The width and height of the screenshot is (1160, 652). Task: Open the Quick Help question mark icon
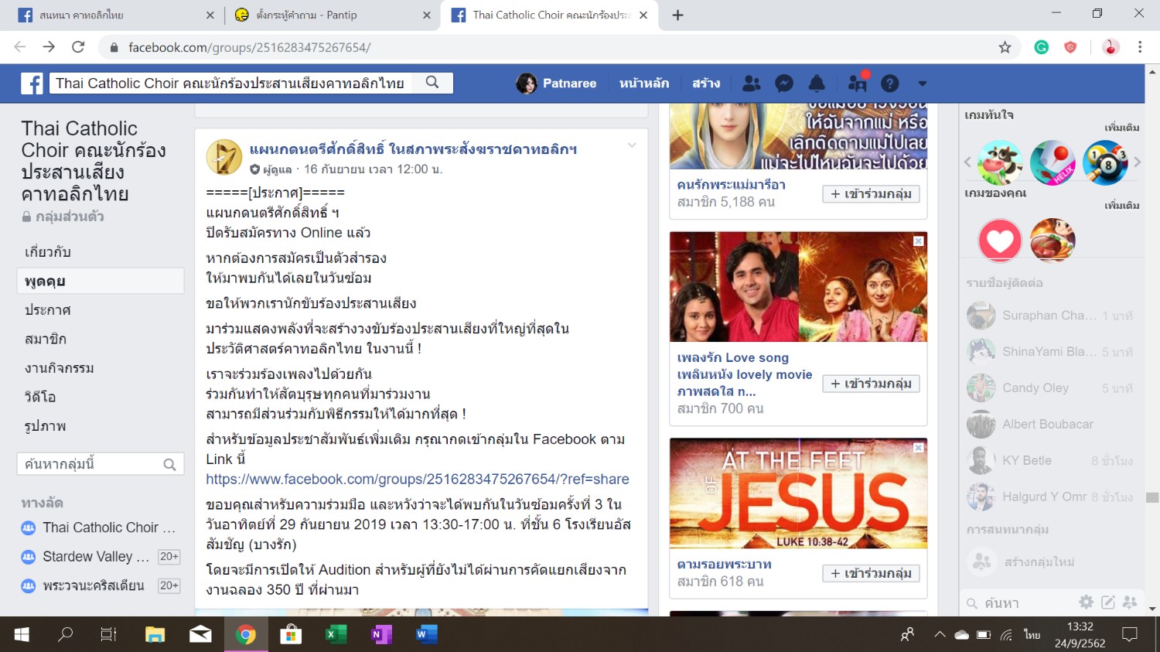(x=890, y=84)
